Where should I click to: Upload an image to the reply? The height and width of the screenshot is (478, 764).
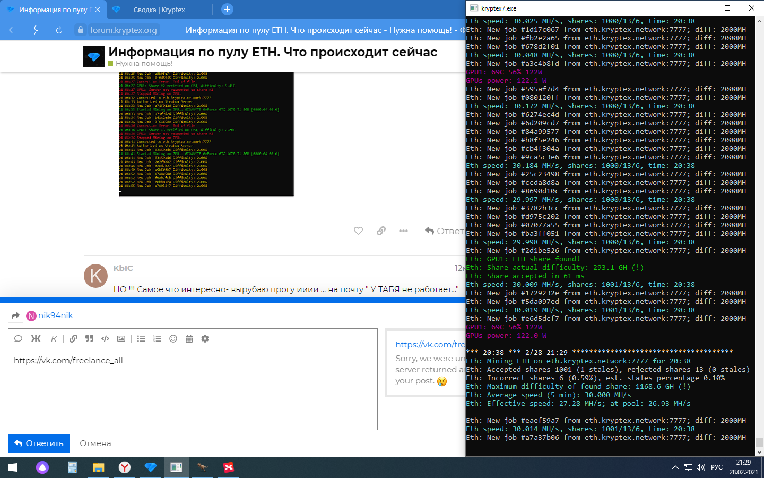pos(121,339)
